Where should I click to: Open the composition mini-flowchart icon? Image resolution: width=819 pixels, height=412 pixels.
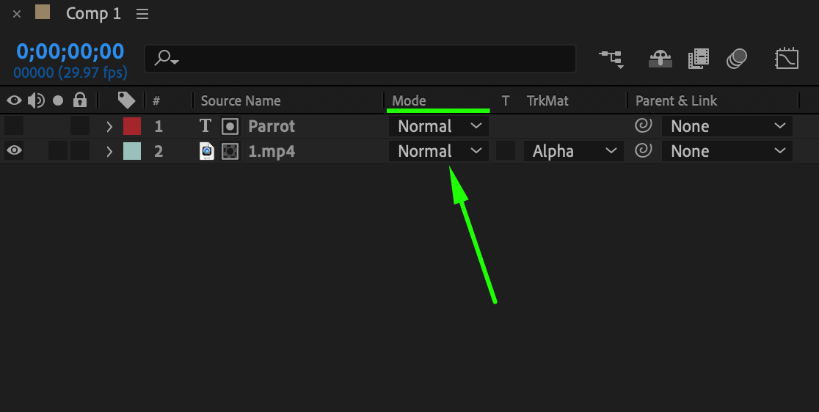point(611,58)
